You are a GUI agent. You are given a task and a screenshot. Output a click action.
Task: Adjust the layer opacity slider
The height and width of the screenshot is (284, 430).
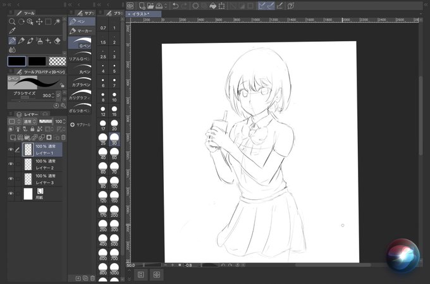46,121
